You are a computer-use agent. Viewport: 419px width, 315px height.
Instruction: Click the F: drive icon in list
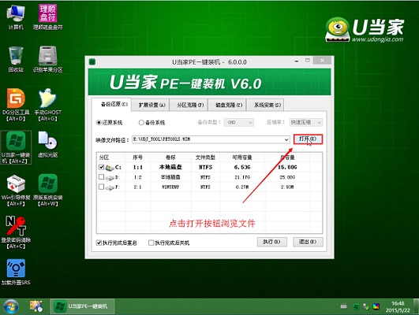(x=110, y=187)
